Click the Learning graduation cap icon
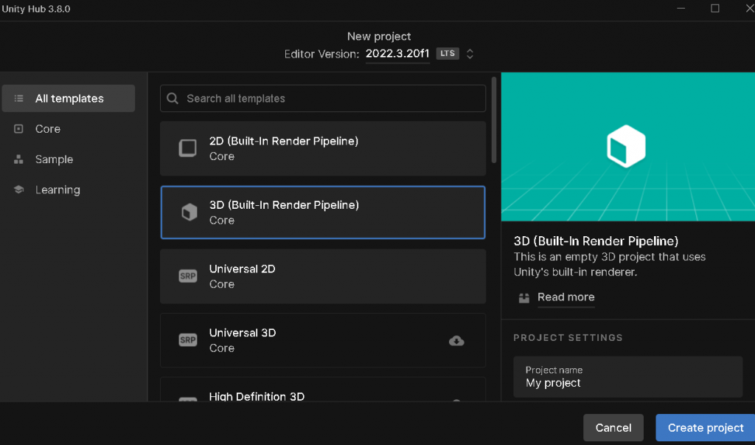 click(x=18, y=190)
